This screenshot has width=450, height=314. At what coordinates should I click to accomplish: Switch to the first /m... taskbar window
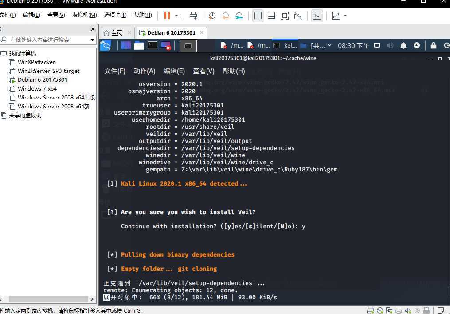click(232, 45)
